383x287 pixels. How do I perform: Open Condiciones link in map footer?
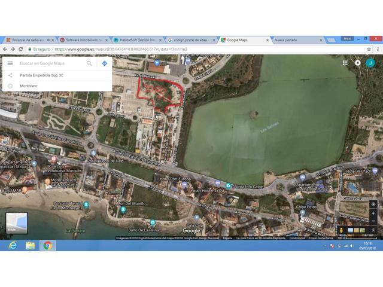pyautogui.click(x=297, y=238)
